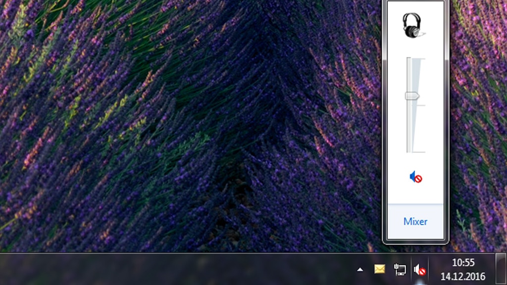Click the top end of the volume track

(x=409, y=59)
